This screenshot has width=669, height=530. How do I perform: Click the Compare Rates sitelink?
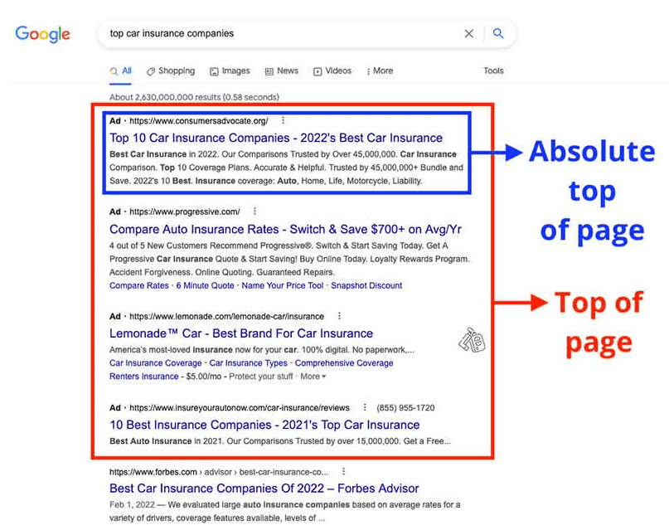[139, 285]
